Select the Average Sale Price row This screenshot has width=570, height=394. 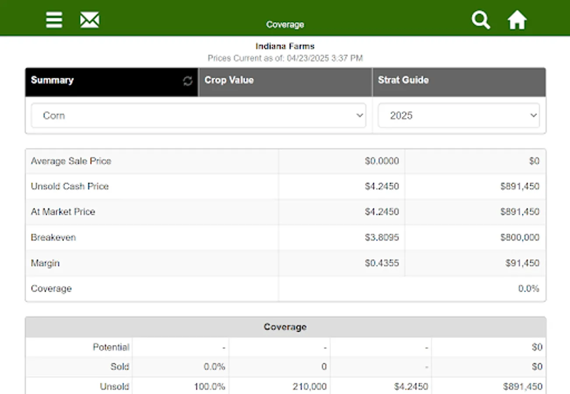(71, 161)
